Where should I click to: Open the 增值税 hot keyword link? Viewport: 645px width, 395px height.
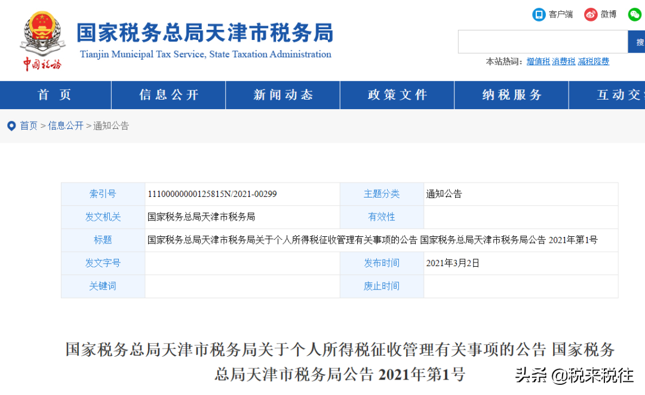click(x=538, y=61)
